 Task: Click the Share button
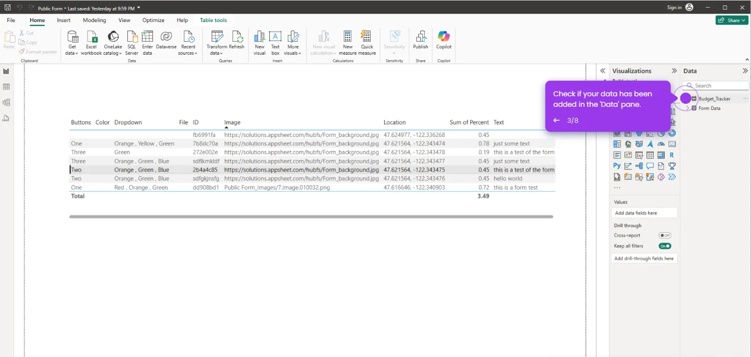[732, 20]
